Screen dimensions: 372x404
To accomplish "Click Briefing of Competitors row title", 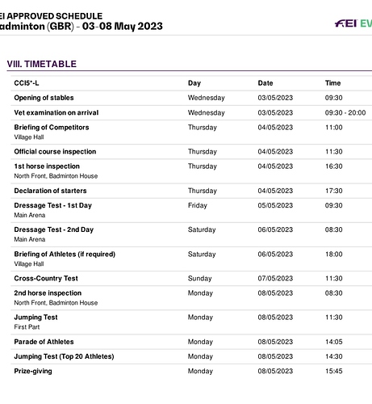I will (x=52, y=128).
